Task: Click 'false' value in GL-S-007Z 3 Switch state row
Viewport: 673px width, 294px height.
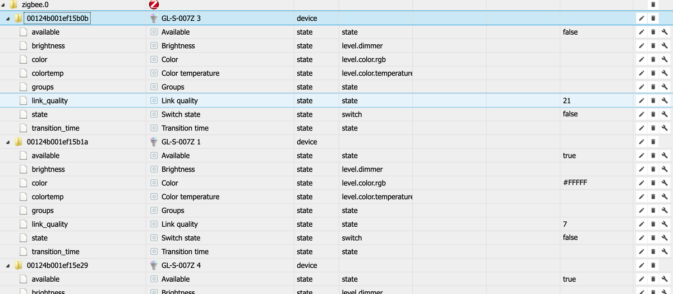Action: click(x=570, y=114)
